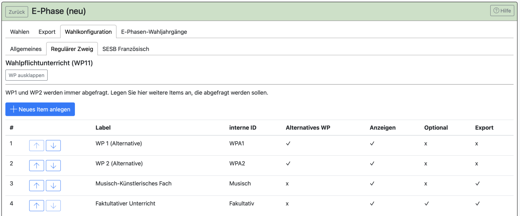Image resolution: width=520 pixels, height=216 pixels.
Task: Move Musisch-Künstlerisches Fach row up
Action: click(37, 186)
